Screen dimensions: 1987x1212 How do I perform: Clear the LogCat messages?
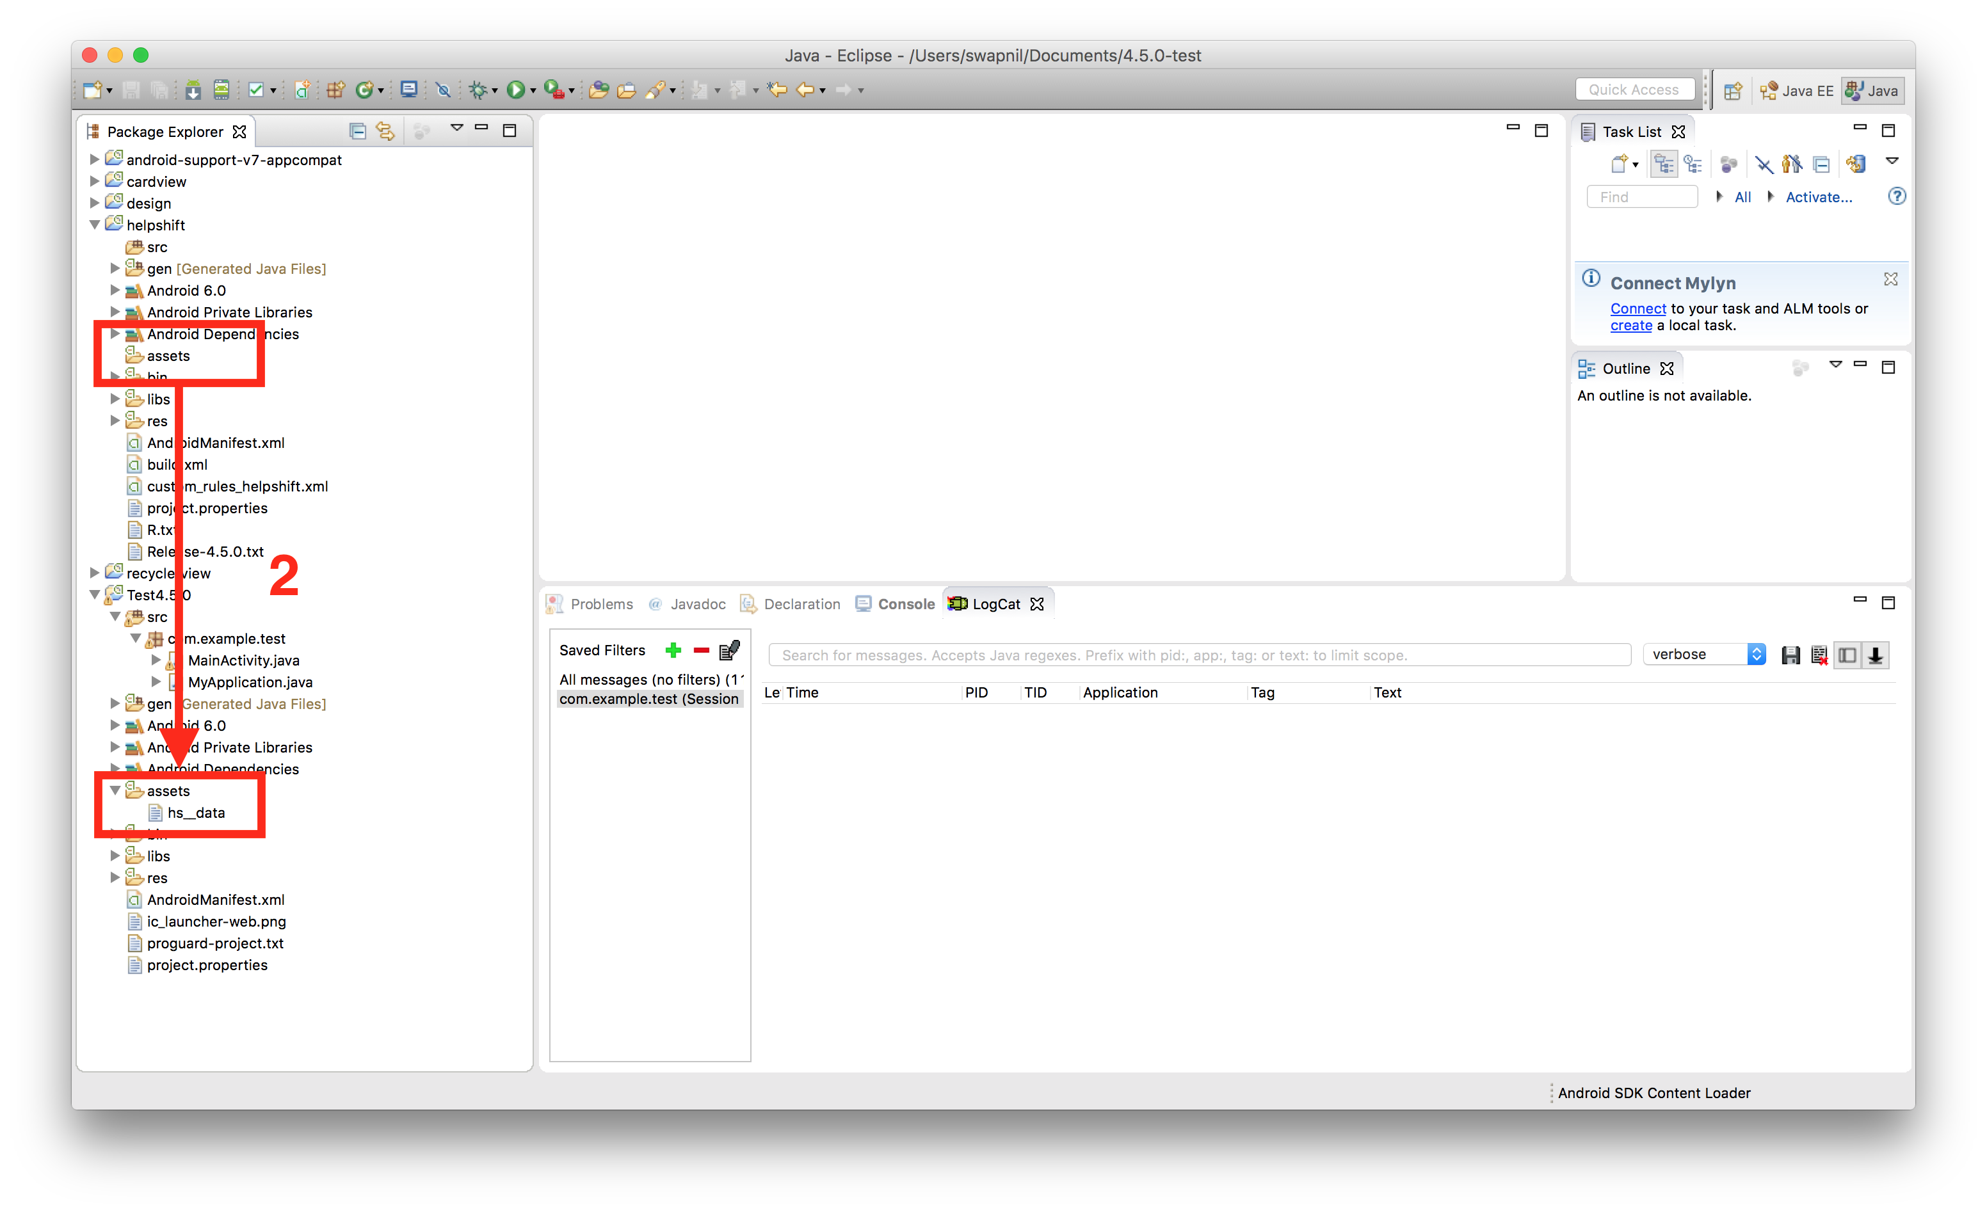1820,655
